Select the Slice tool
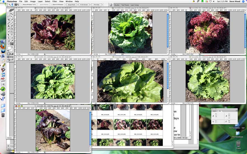 pyautogui.click(x=12, y=20)
